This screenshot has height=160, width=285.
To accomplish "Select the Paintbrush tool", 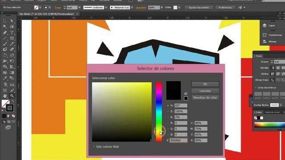I will pyautogui.click(x=5, y=44).
